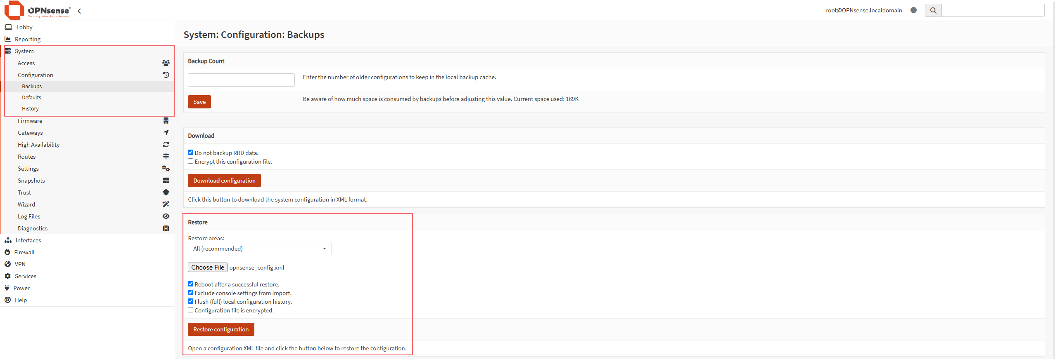Click the OPNsense logo

(37, 10)
